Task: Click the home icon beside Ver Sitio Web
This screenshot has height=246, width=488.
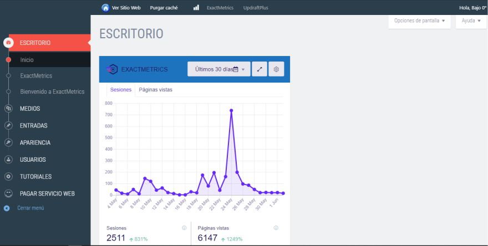Action: [x=105, y=8]
